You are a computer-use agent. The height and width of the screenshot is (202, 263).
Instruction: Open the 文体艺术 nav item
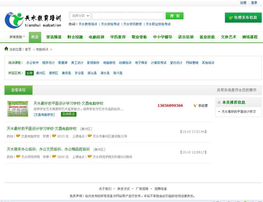coord(228,37)
